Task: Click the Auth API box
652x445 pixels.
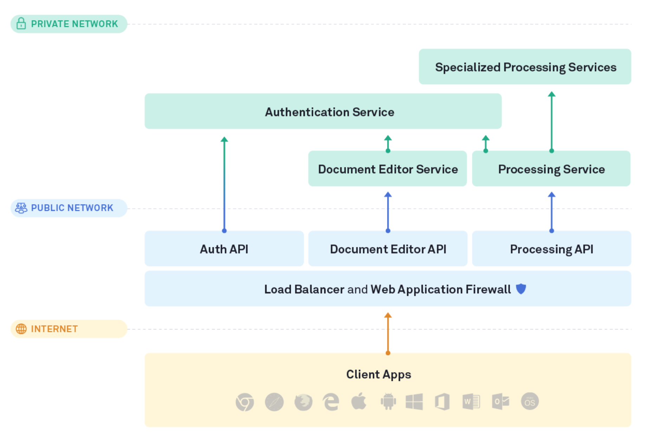Action: point(224,248)
